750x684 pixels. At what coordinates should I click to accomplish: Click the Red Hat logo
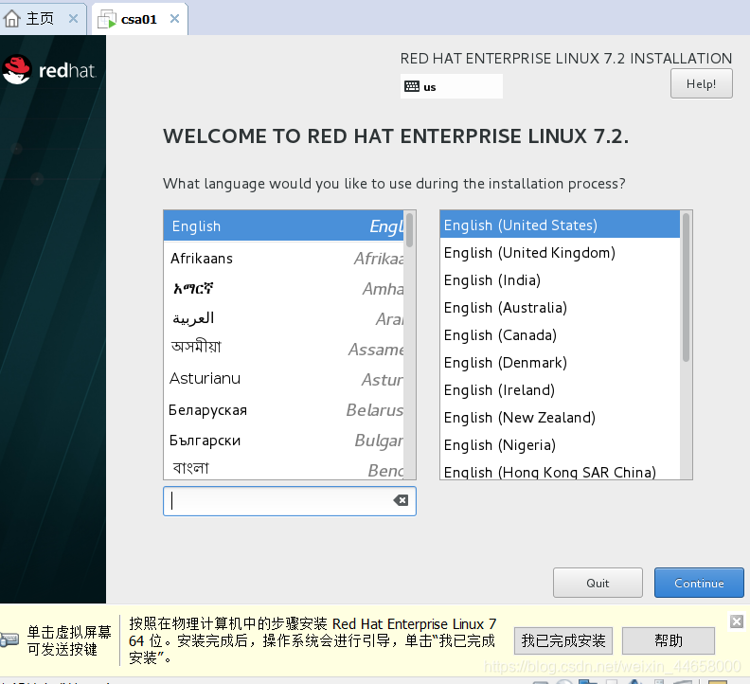[x=49, y=70]
